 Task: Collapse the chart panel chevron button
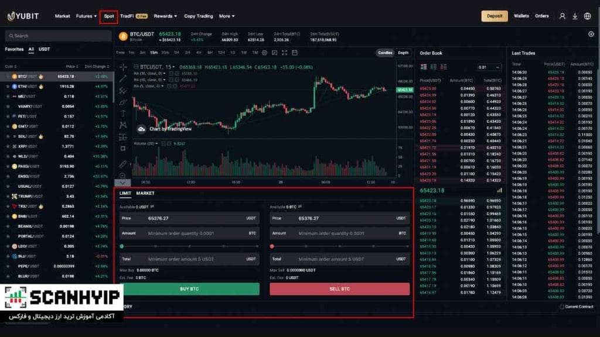[x=122, y=183]
